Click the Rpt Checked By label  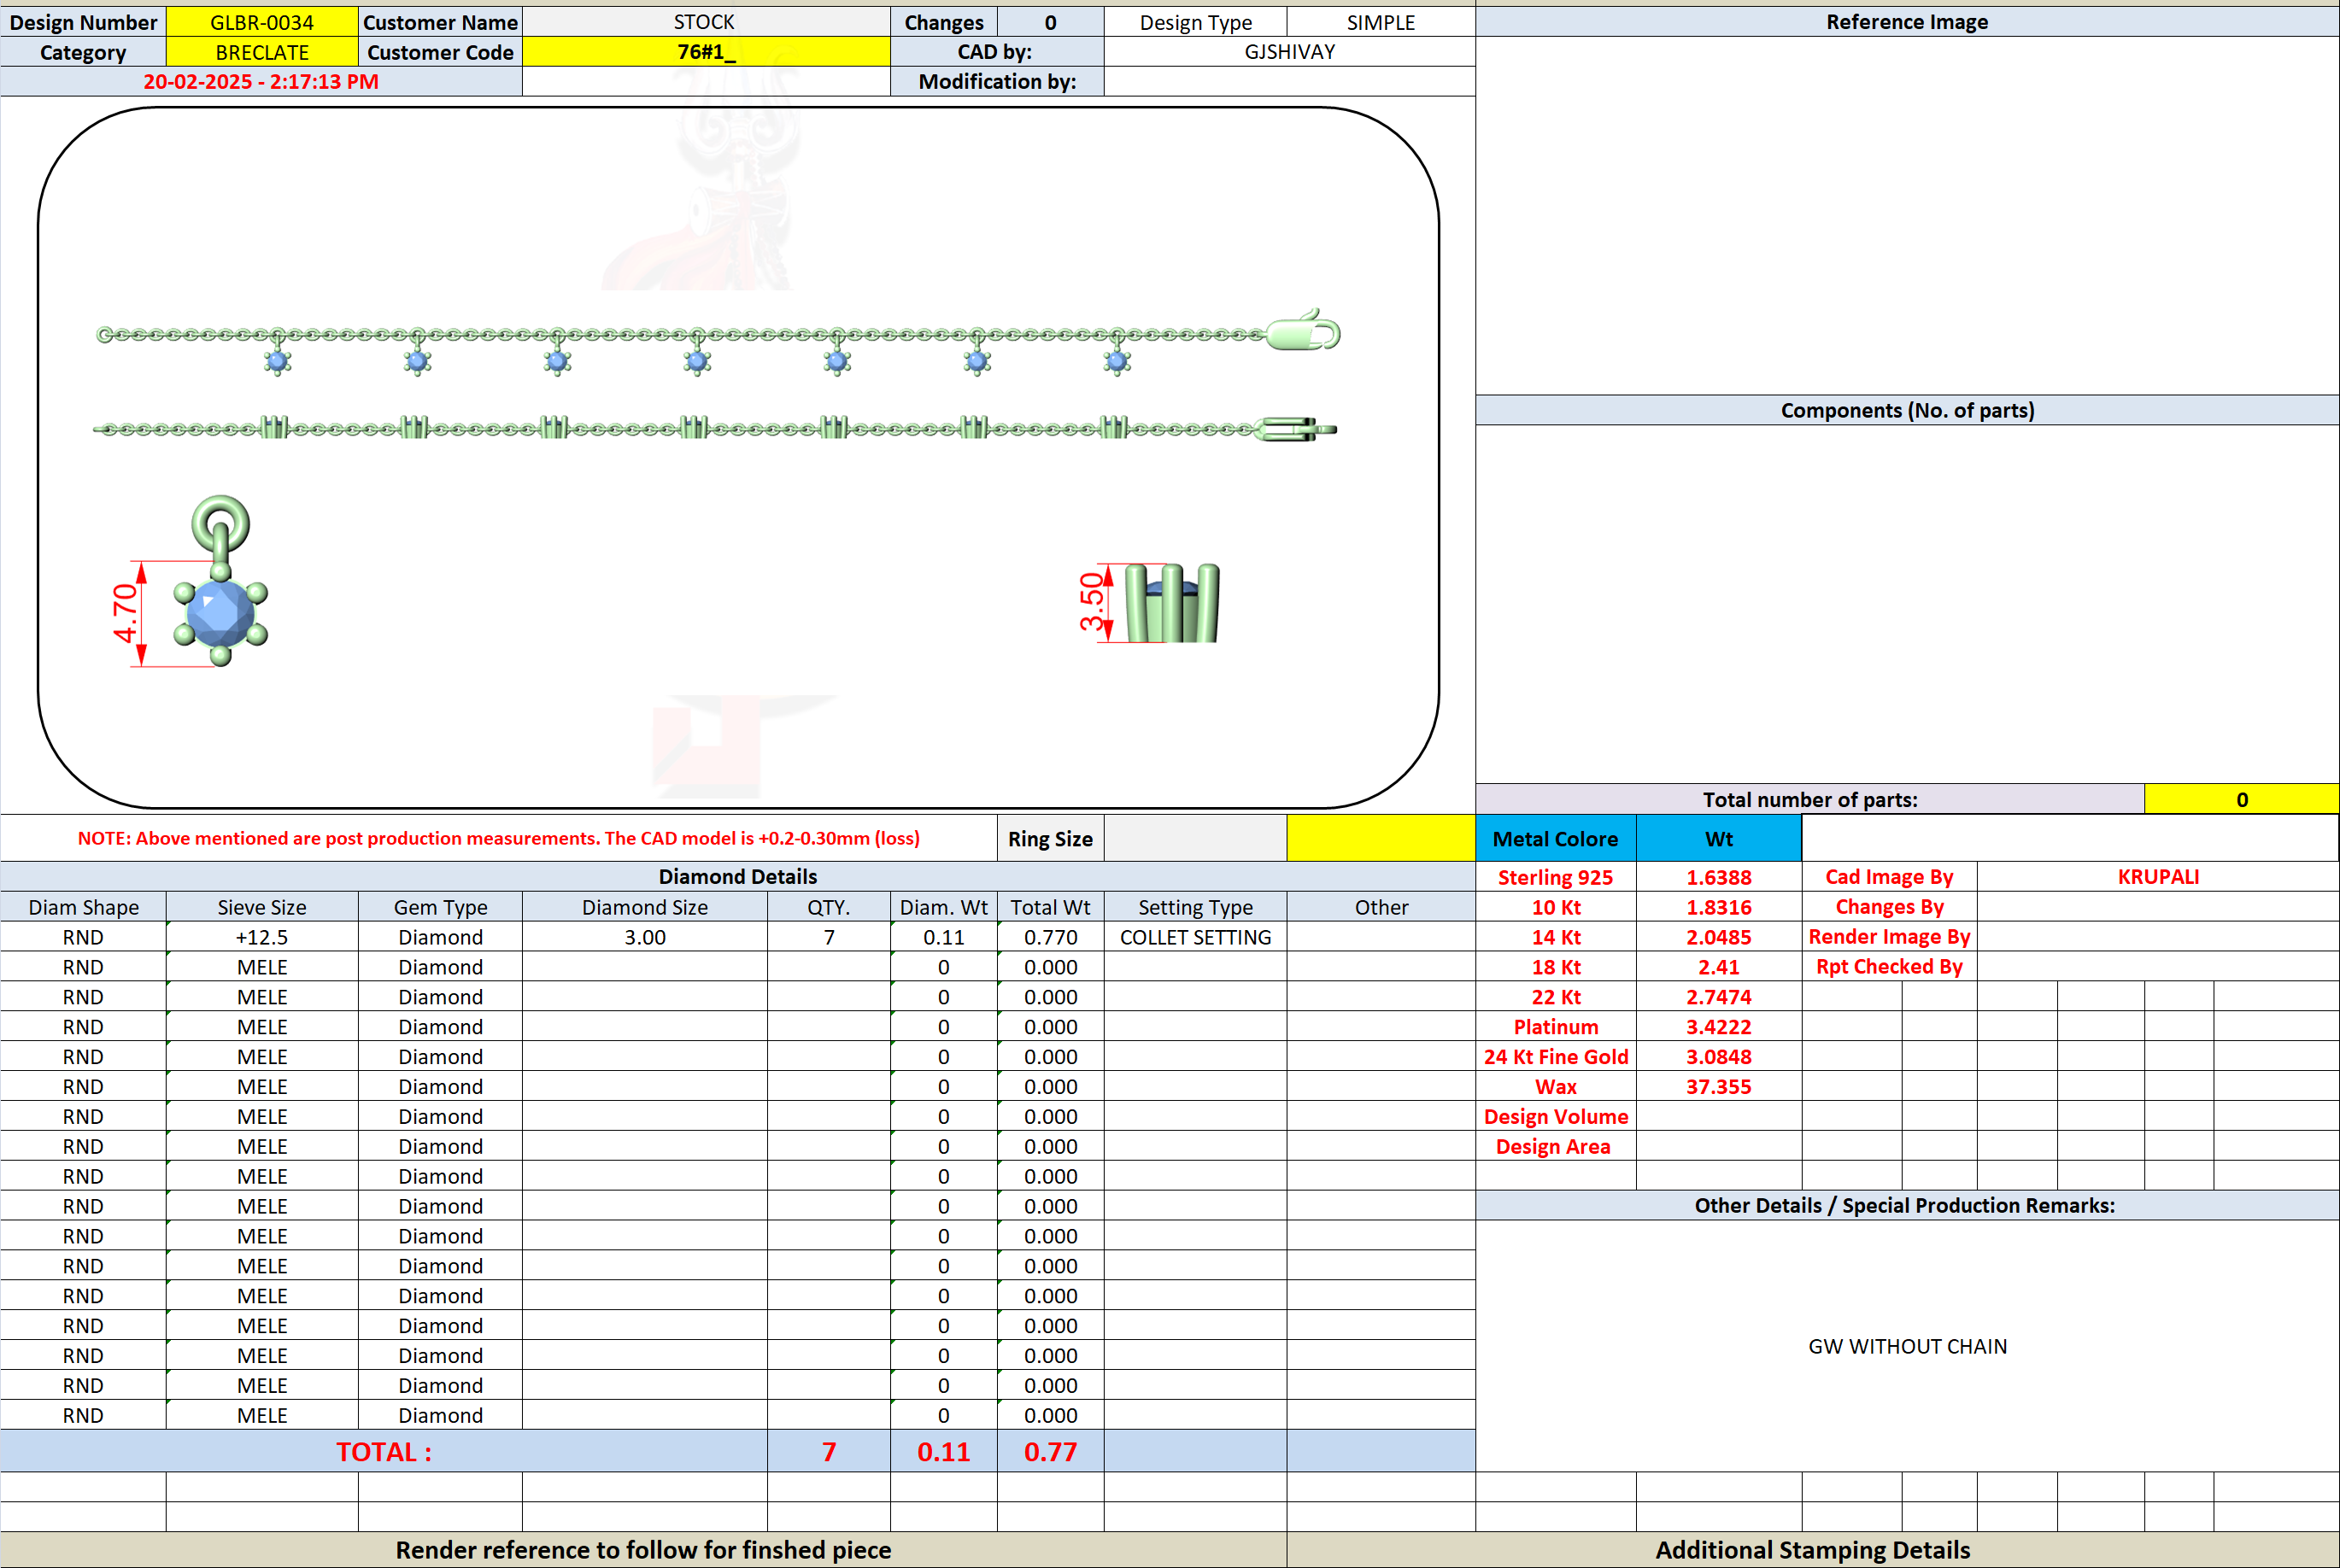click(1889, 967)
